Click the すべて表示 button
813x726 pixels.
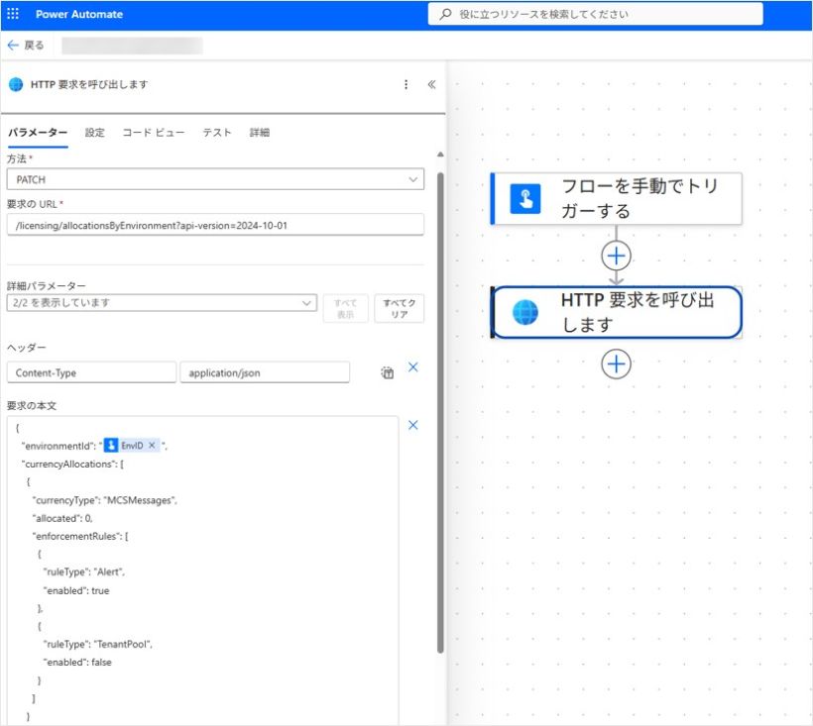pos(345,308)
